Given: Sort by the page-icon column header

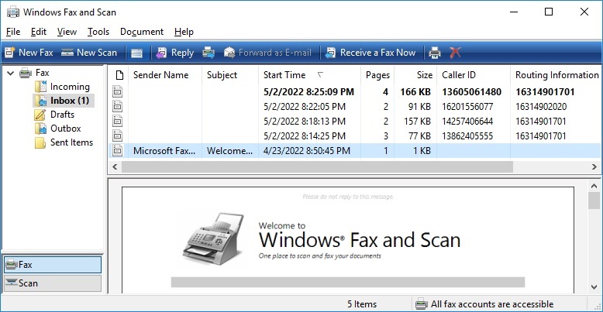Looking at the screenshot, I should point(119,75).
